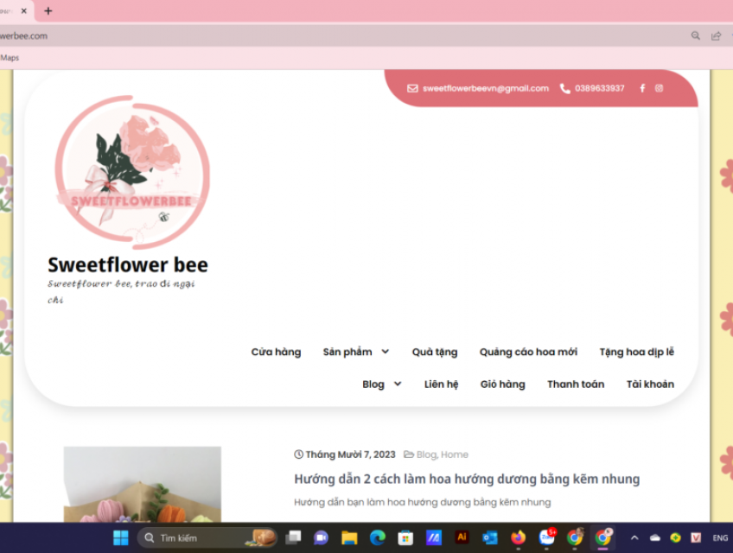The width and height of the screenshot is (733, 553).
Task: Click the sweetflowerbeevn@gmail.com email link
Action: point(485,88)
